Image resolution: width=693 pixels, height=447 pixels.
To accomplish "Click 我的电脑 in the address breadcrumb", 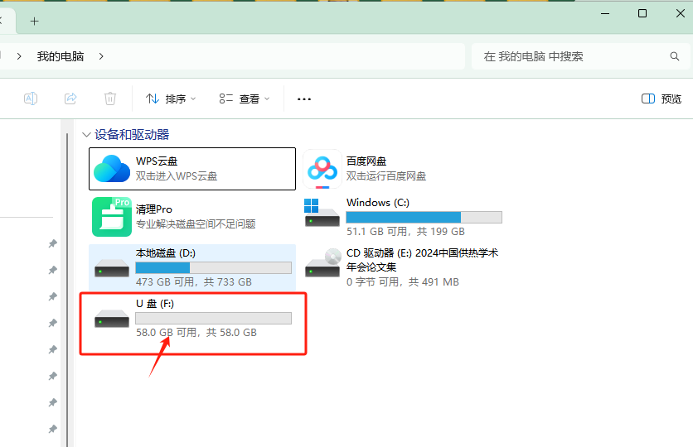I will pos(61,56).
